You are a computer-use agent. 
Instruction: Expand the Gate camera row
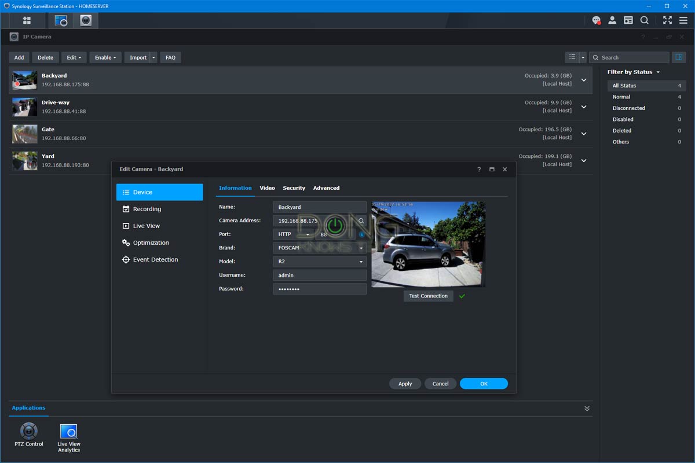pos(584,134)
